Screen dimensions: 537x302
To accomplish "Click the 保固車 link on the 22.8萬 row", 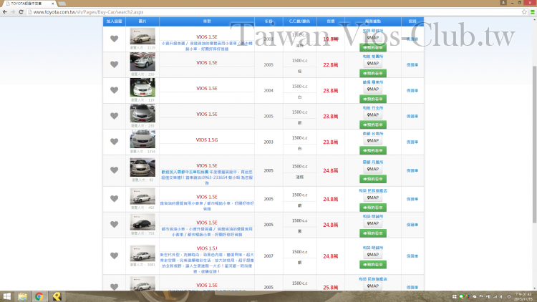I will pos(412,64).
